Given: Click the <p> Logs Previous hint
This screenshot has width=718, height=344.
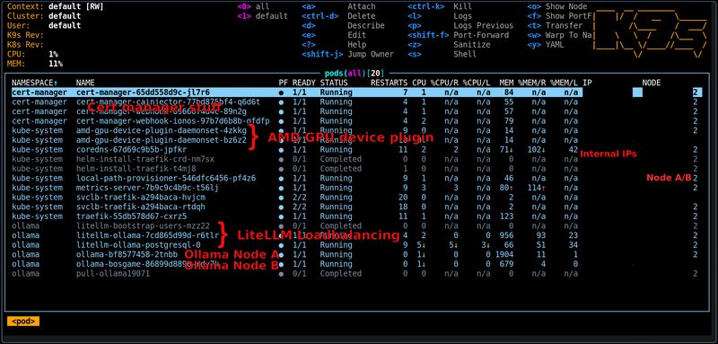Looking at the screenshot, I should [x=460, y=26].
